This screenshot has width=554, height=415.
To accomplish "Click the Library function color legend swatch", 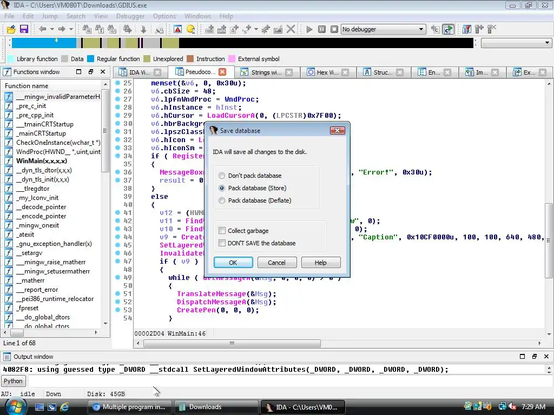I will coord(11,59).
